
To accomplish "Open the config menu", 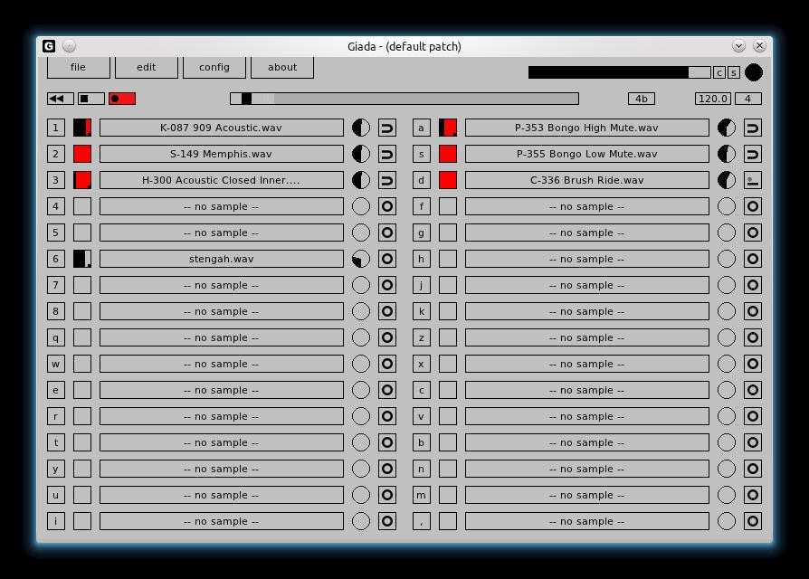I will tap(214, 67).
